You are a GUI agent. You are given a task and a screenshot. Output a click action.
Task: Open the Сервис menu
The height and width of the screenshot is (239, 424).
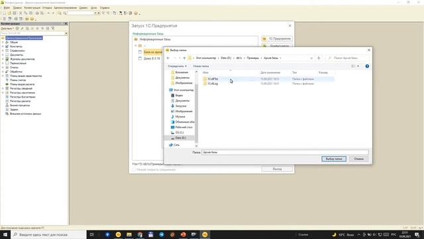(83, 8)
